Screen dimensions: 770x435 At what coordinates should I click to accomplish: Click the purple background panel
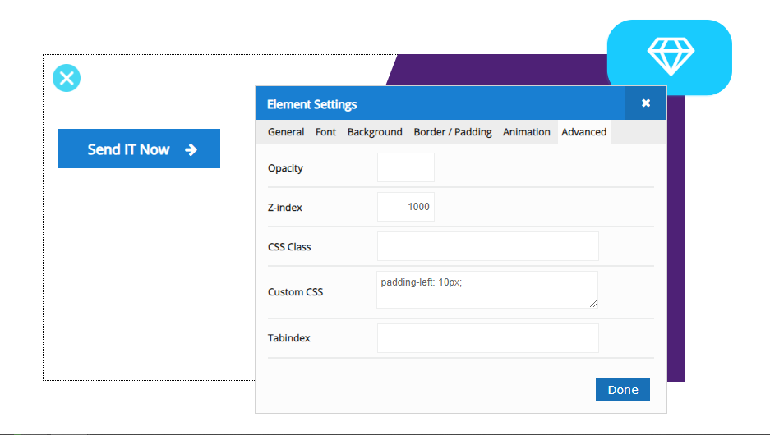coord(675,246)
